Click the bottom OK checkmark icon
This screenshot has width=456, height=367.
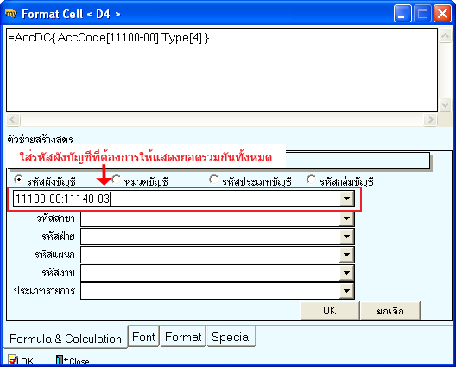(13, 360)
